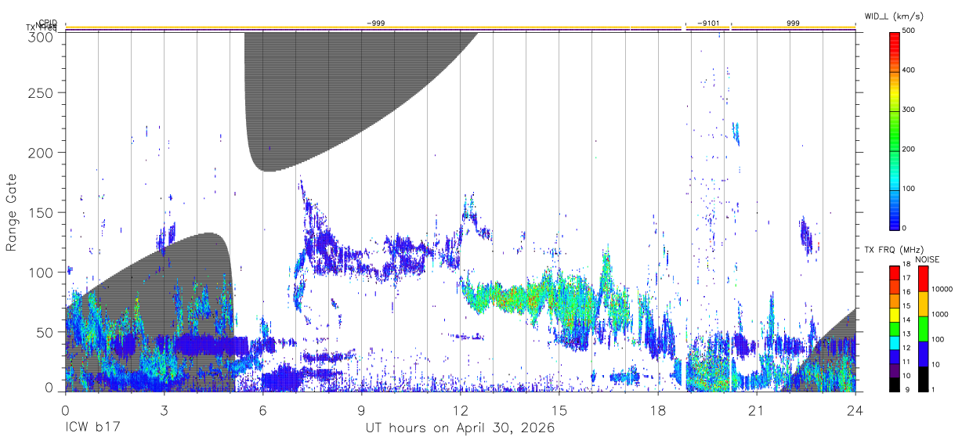Image resolution: width=962 pixels, height=444 pixels.
Task: Click the "400" label on WID color bar
Action: point(910,70)
